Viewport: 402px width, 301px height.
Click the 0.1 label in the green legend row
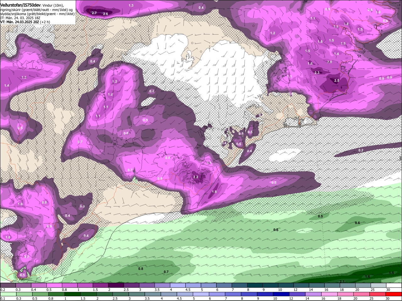pyautogui.click(x=3, y=298)
